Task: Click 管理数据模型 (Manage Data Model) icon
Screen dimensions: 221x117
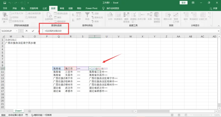Action: click(157, 15)
